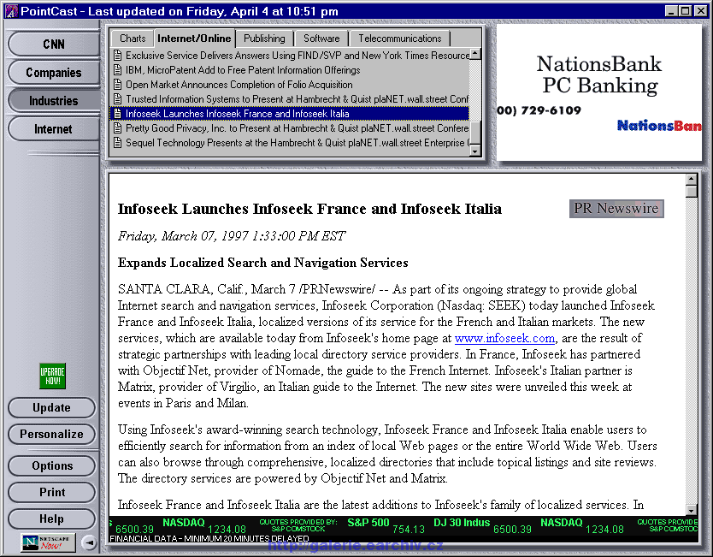Click document icon beside Infoseek Launches headline
This screenshot has height=557, width=713.
click(x=117, y=114)
